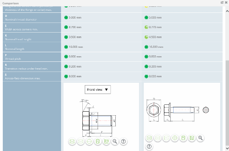Open the Front view dropdown
Screen dimensions: 229x151
pyautogui.click(x=98, y=90)
